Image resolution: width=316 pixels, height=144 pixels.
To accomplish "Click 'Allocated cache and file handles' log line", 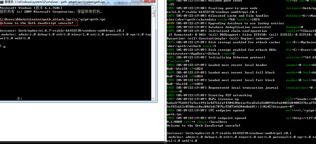I will pyautogui.click(x=238, y=16).
